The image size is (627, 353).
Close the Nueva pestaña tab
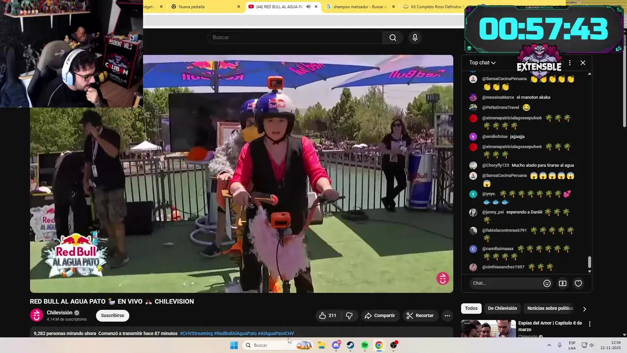pos(239,7)
